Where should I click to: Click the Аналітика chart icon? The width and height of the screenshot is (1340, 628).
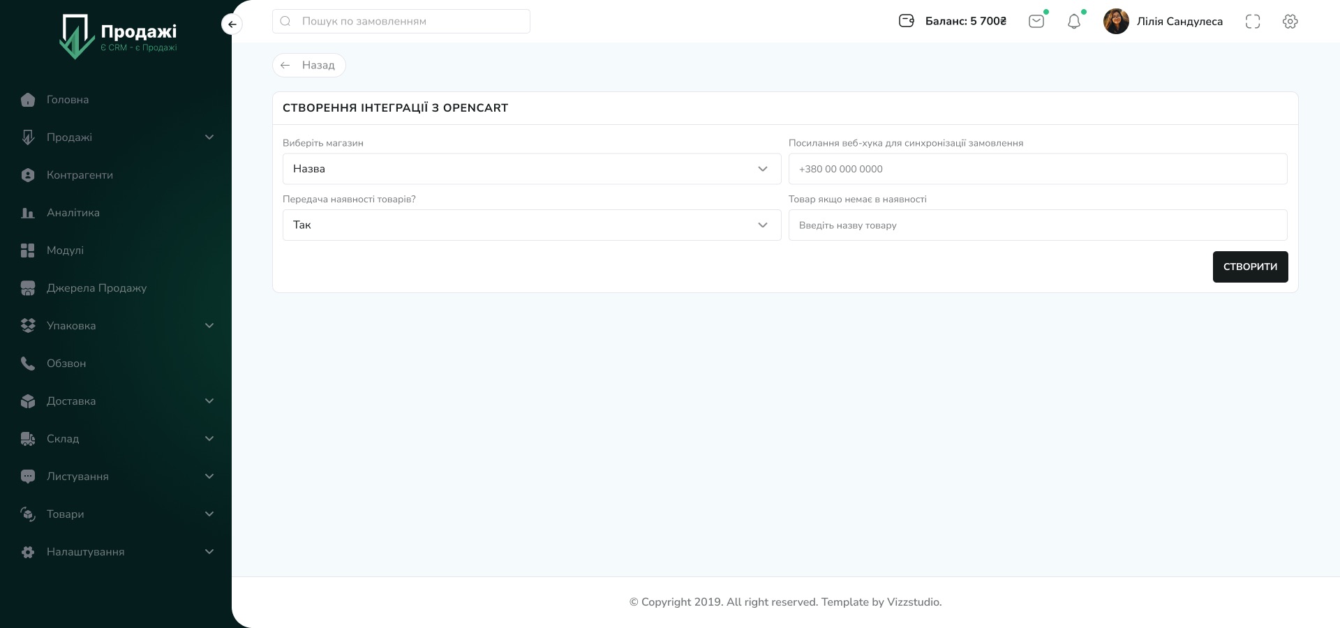pos(28,213)
